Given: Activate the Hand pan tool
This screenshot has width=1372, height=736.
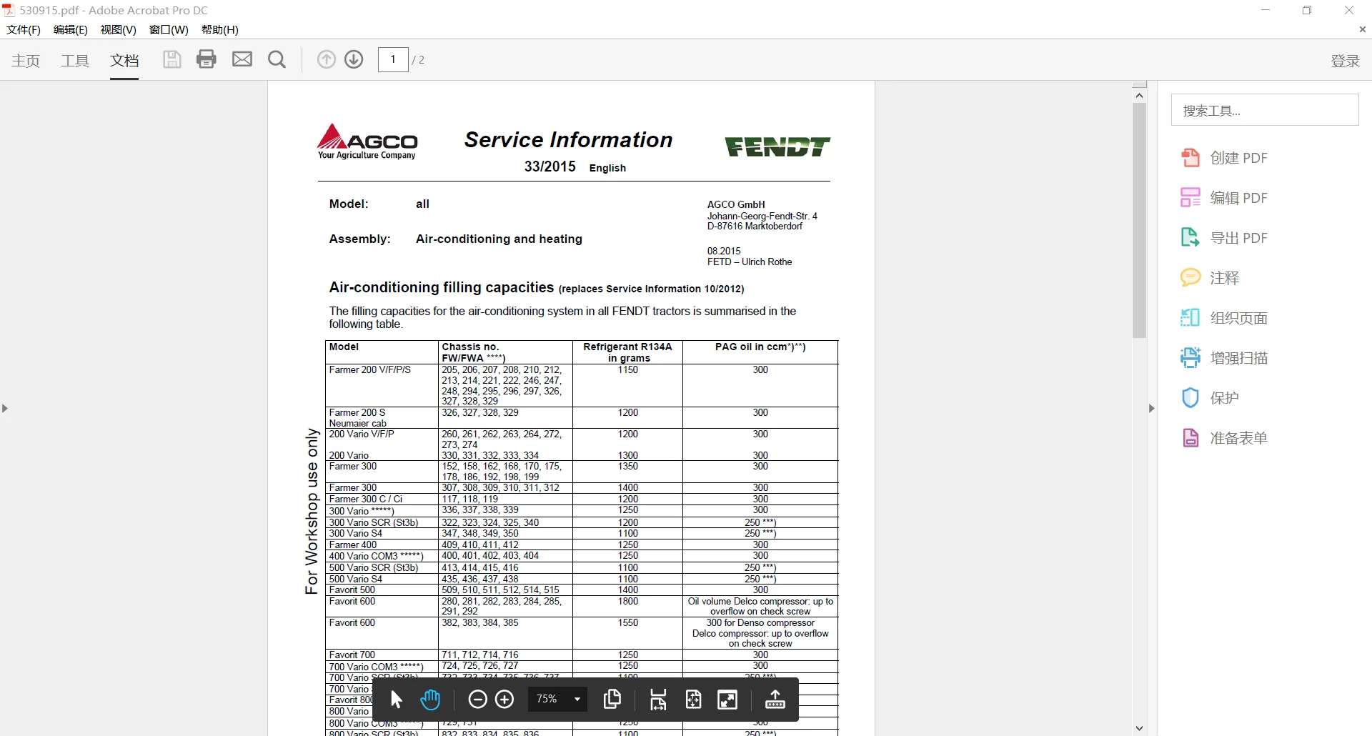Looking at the screenshot, I should pyautogui.click(x=430, y=700).
